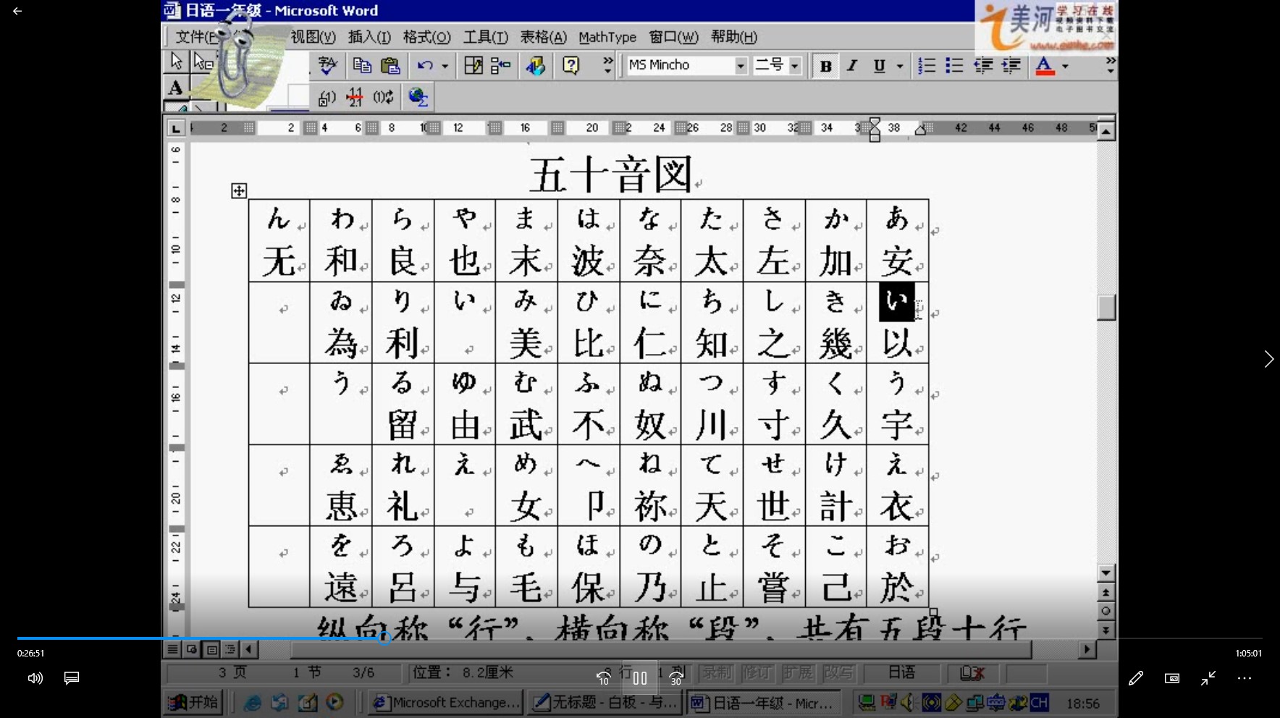Switch to 无标题 - 白板 taskbar button

(605, 702)
